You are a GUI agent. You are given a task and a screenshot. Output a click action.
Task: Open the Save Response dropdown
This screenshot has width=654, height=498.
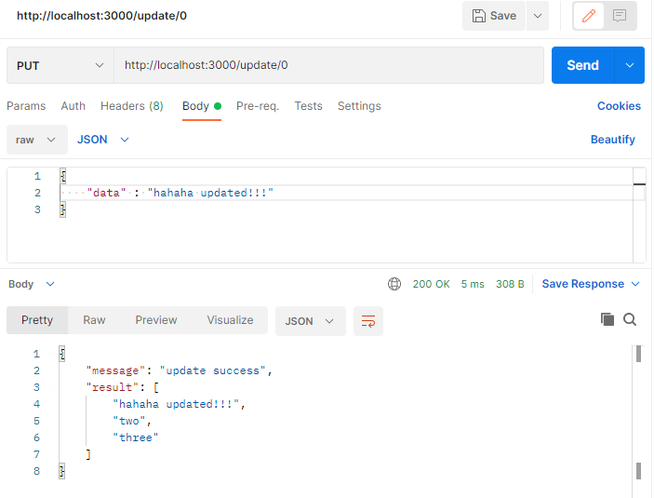pyautogui.click(x=591, y=284)
